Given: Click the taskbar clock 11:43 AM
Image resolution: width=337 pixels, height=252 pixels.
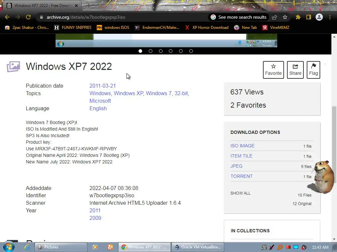Looking at the screenshot, I should pyautogui.click(x=320, y=247).
